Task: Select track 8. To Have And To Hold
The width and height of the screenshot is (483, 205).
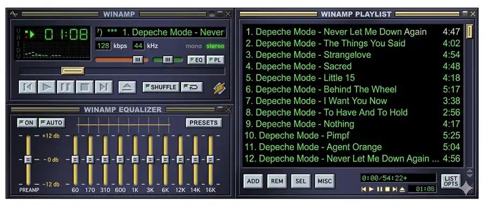Action: (353, 112)
